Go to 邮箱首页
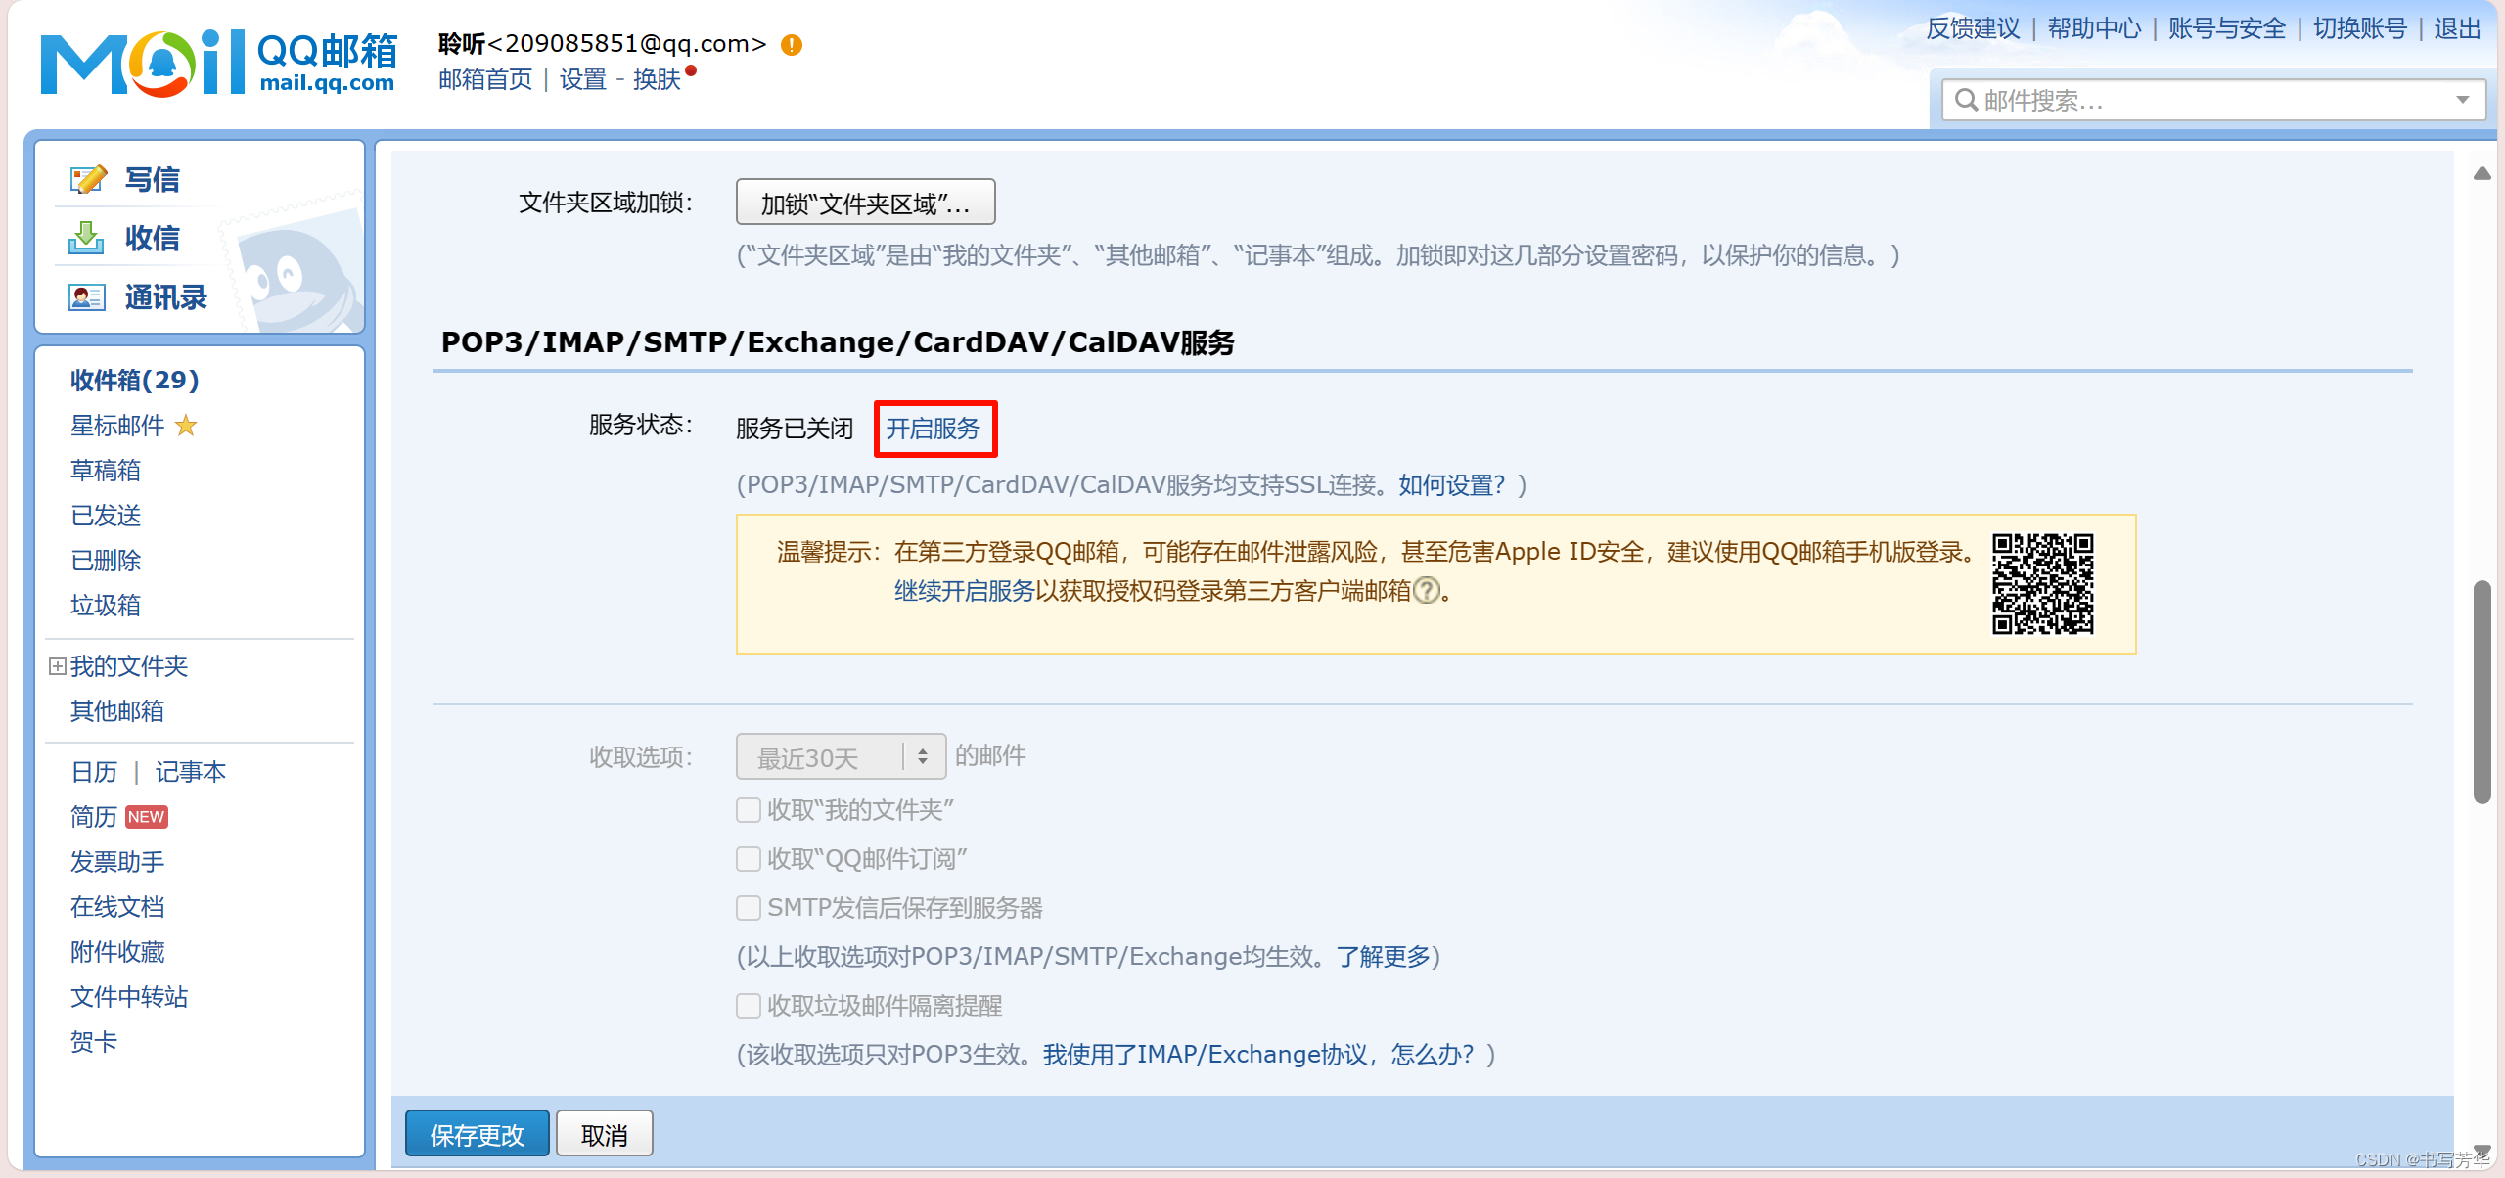The height and width of the screenshot is (1178, 2505). click(x=485, y=79)
